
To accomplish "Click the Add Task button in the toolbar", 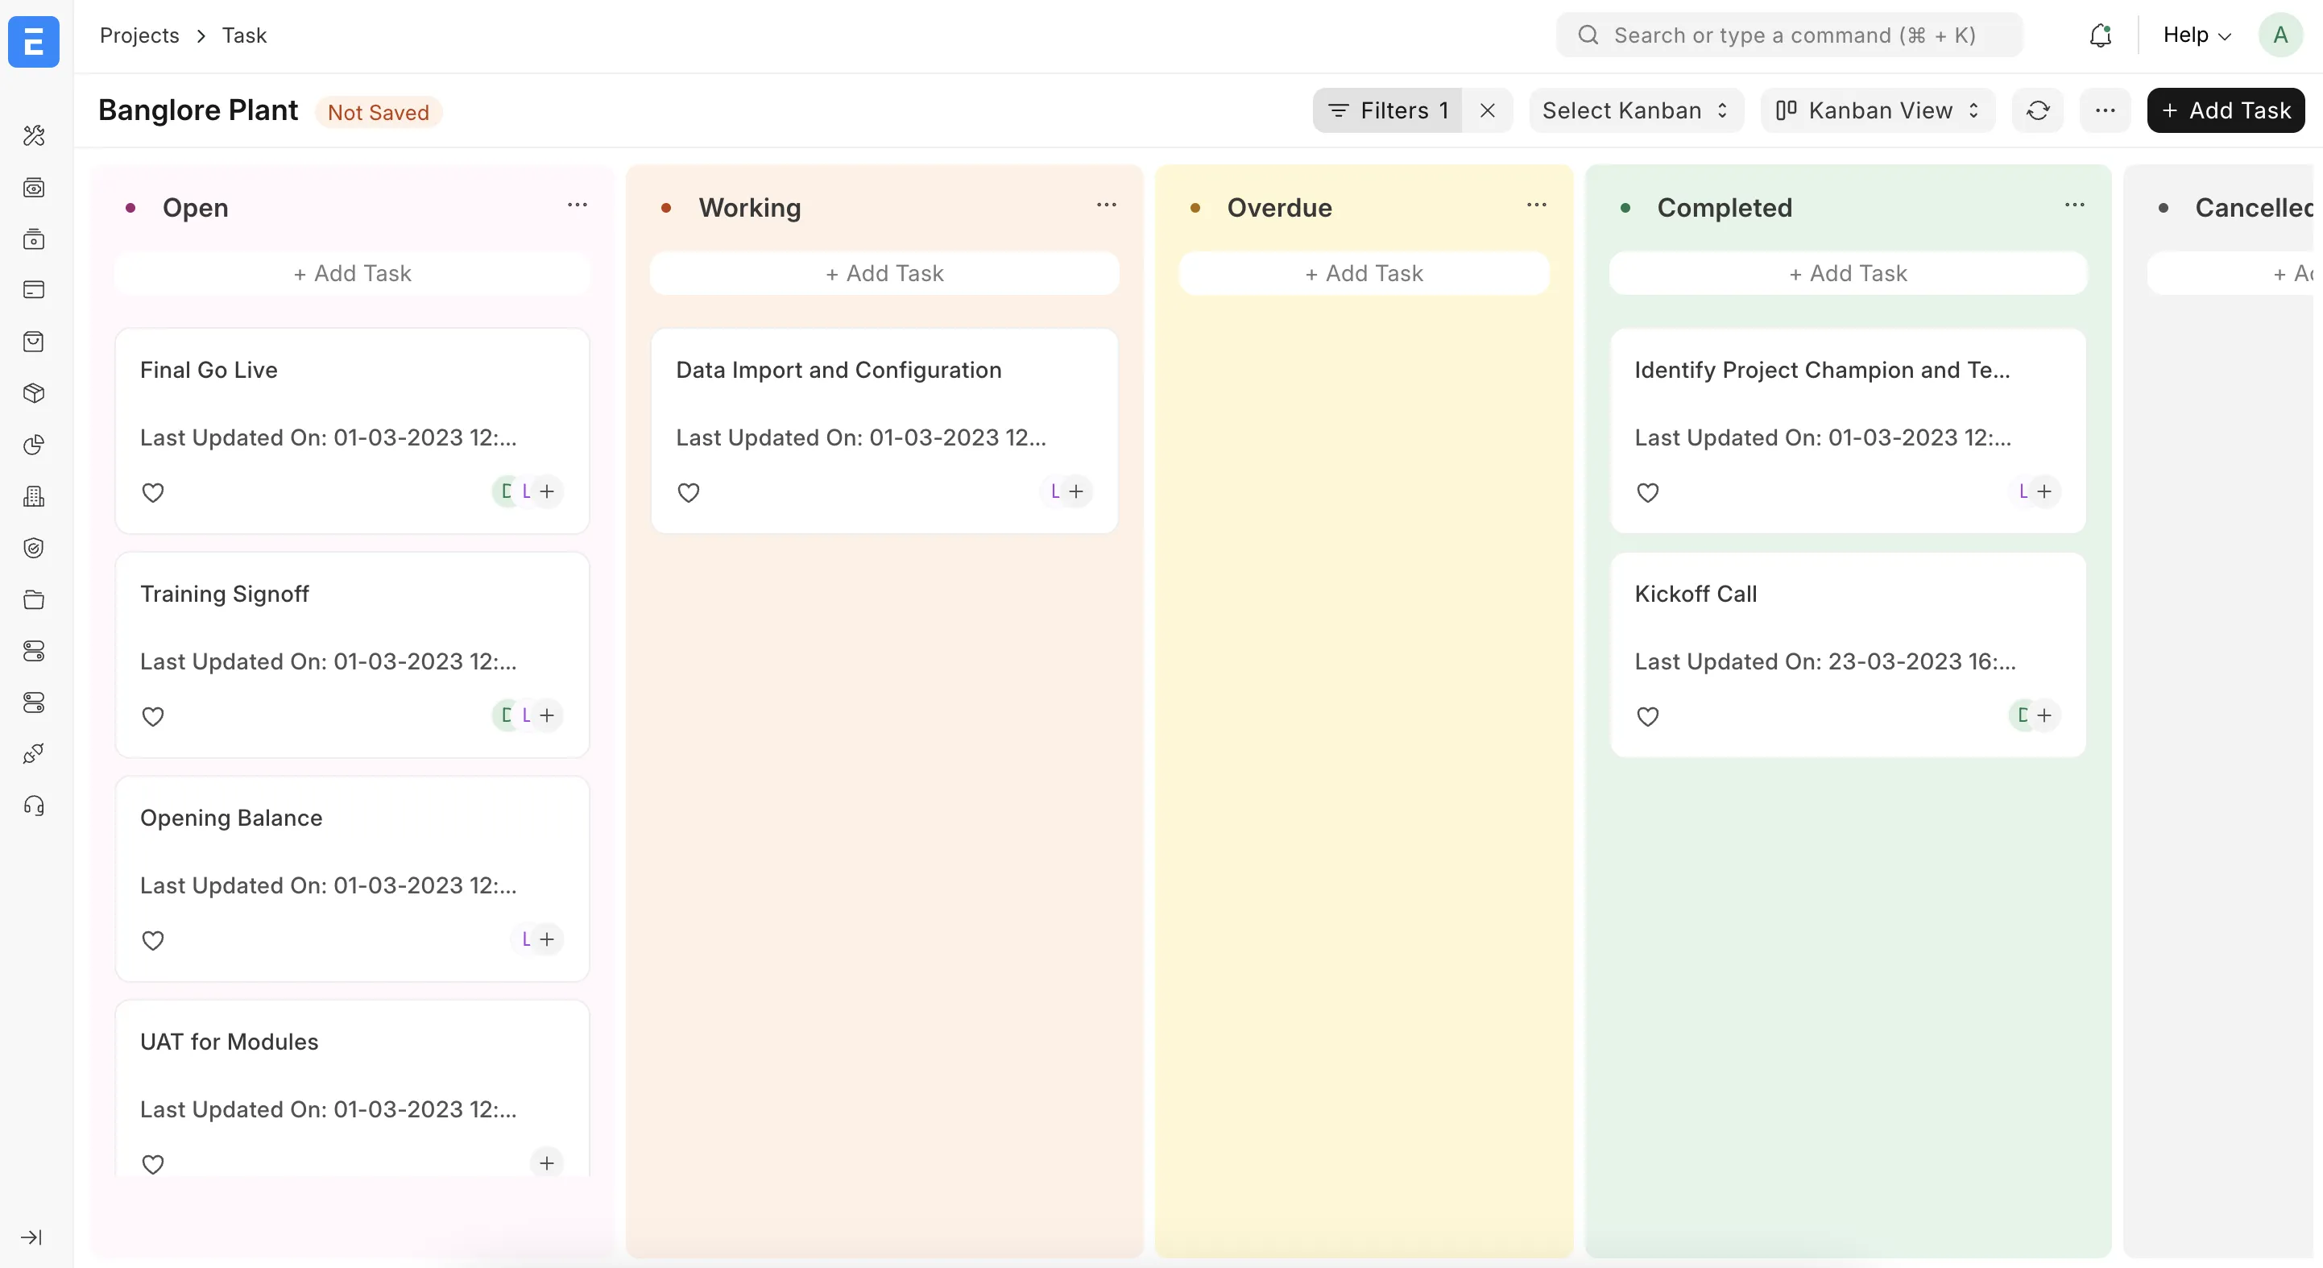I will click(2226, 110).
